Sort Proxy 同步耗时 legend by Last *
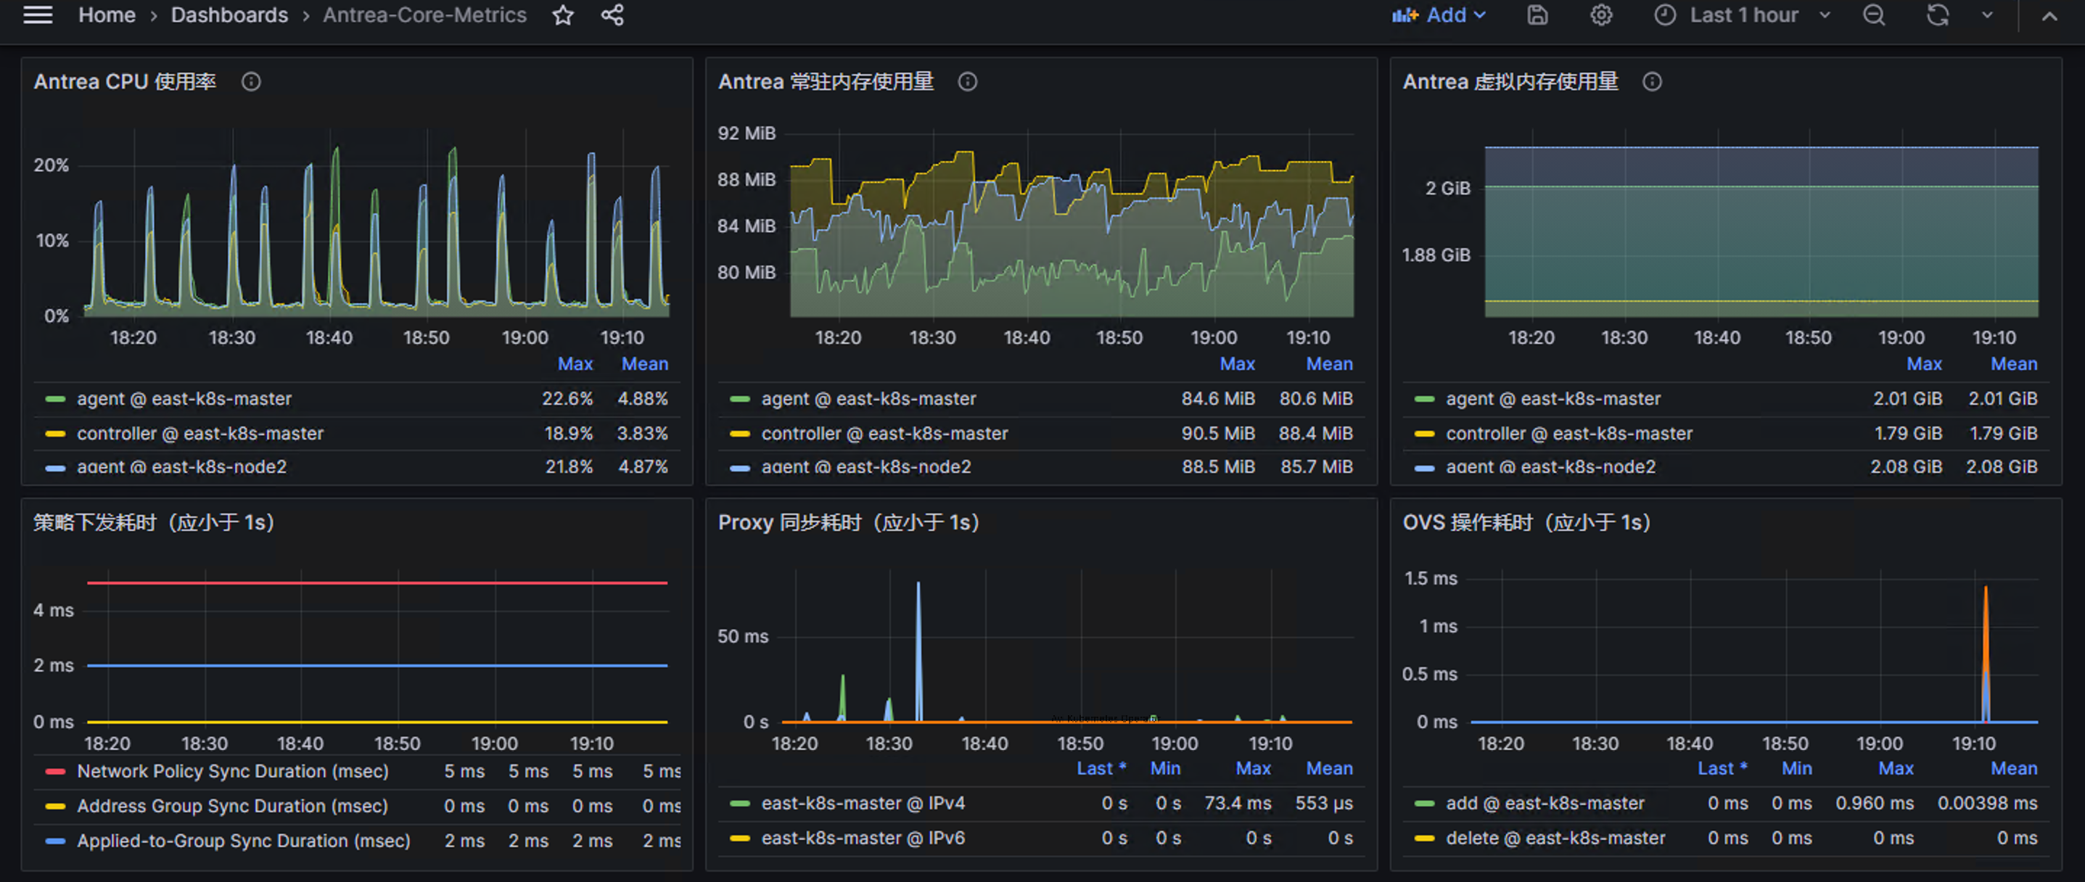2085x882 pixels. pos(1101,769)
